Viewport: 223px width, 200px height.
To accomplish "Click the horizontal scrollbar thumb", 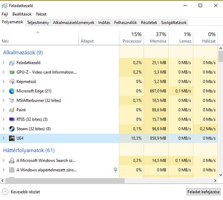I will click(x=65, y=181).
